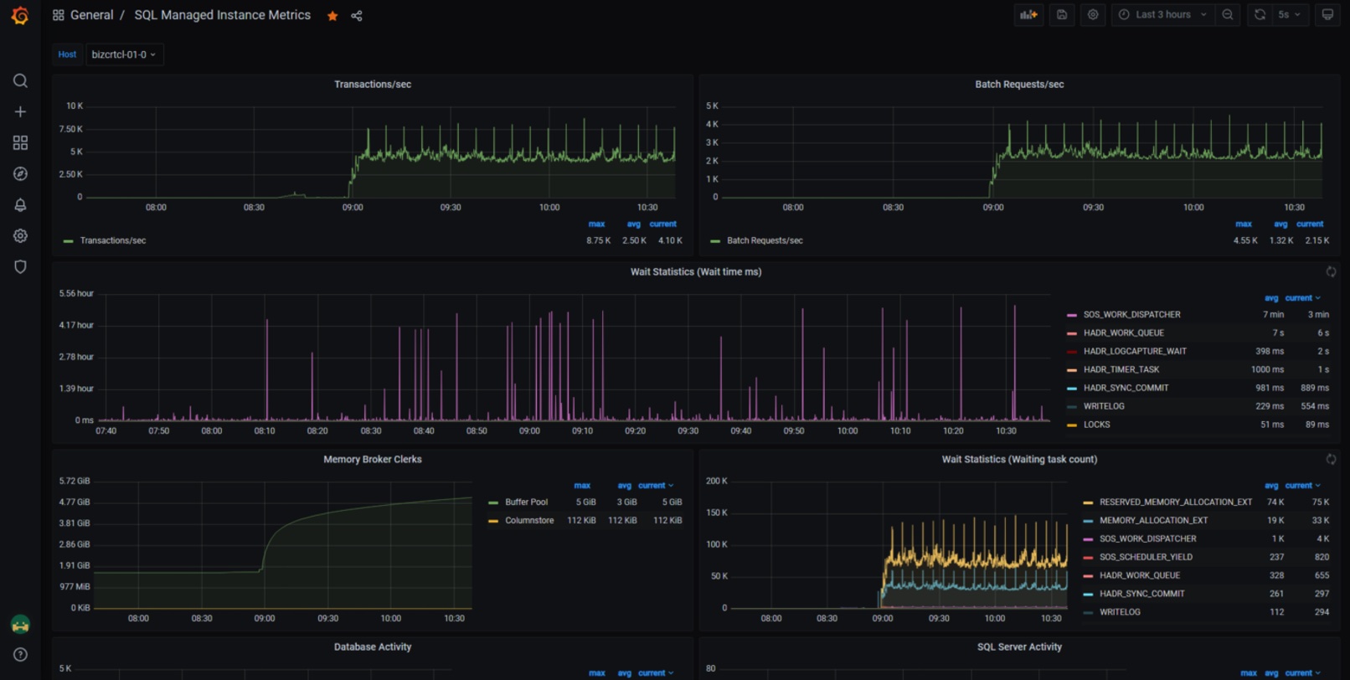Sort Database Activity legend by current

(x=655, y=672)
